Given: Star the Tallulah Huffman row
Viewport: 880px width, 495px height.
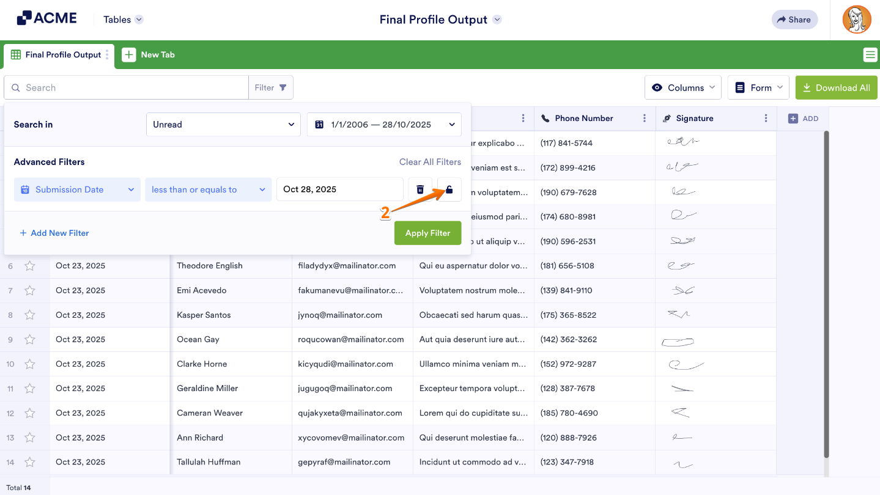Looking at the screenshot, I should tap(30, 462).
